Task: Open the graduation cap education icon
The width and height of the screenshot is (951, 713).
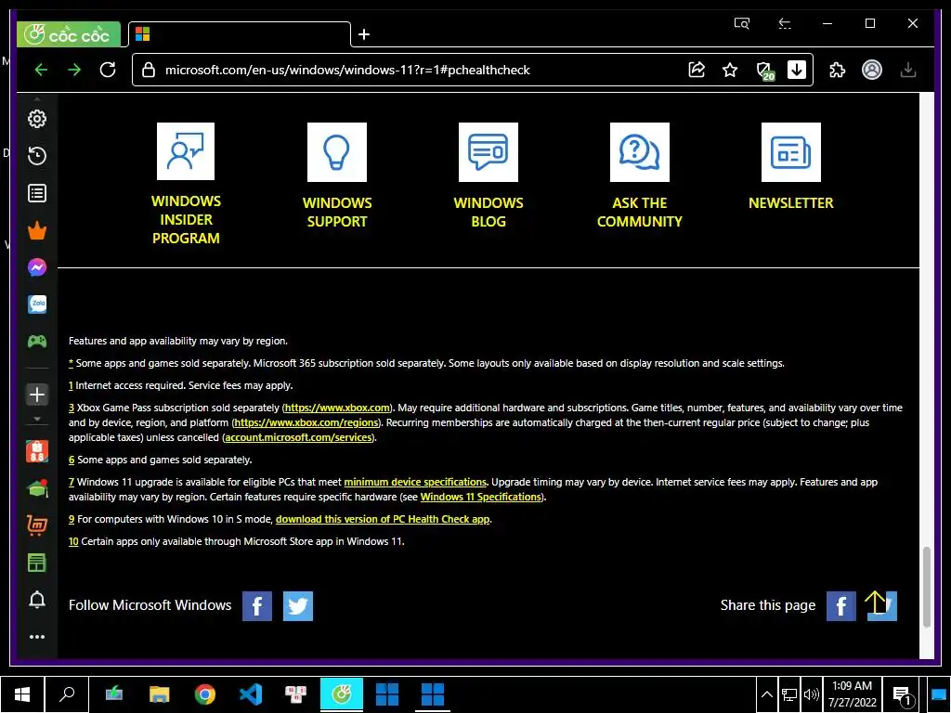Action: [x=37, y=488]
